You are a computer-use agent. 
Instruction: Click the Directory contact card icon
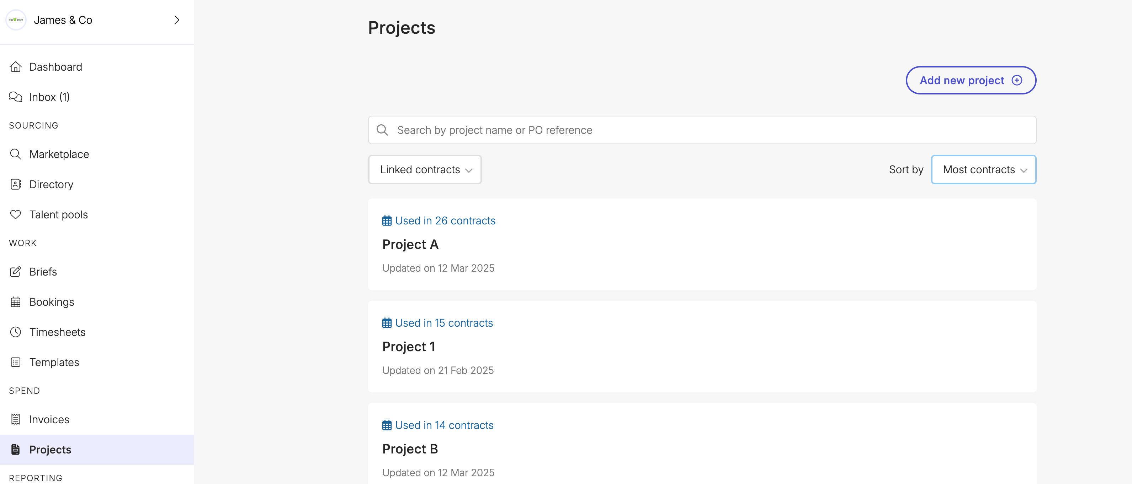tap(15, 184)
